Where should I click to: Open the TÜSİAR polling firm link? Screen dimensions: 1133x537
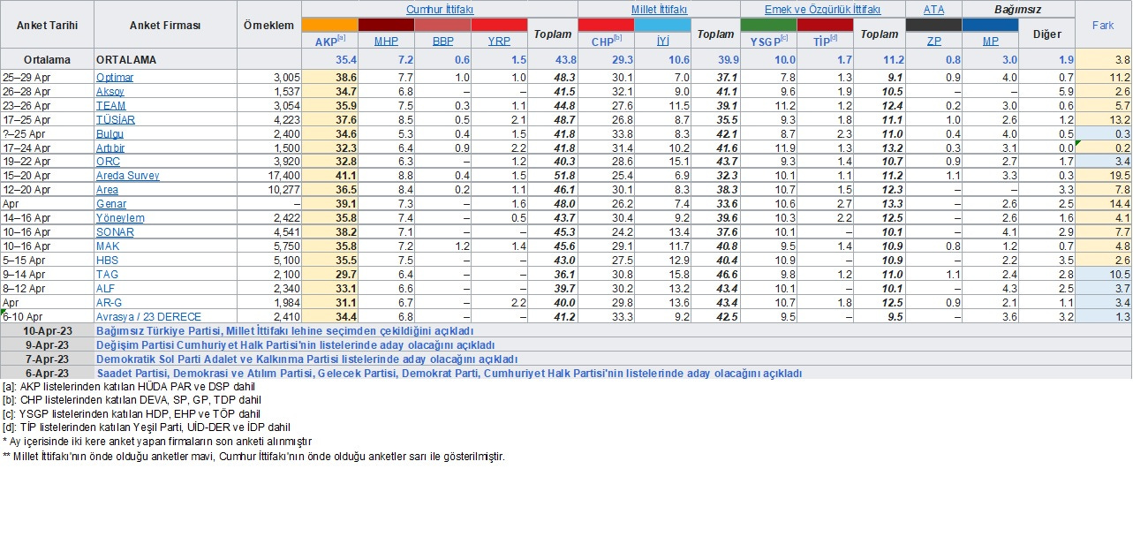115,120
